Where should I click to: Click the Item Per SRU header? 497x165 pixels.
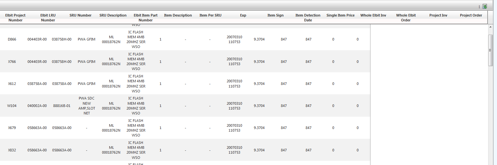tap(210, 15)
